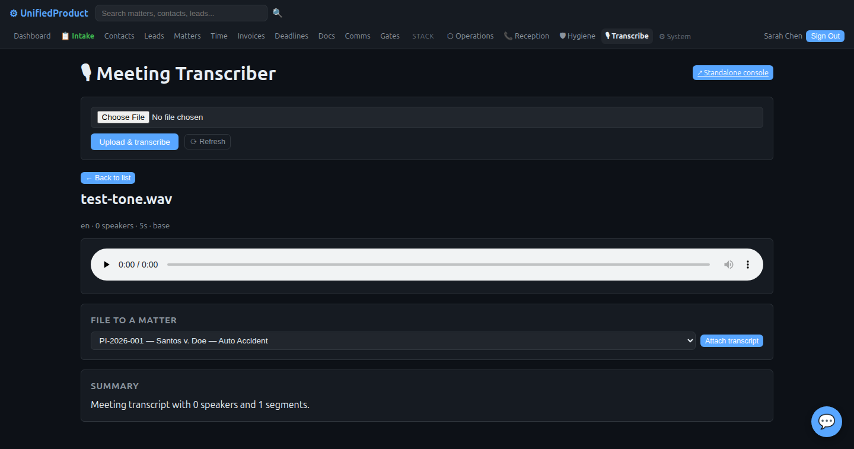The width and height of the screenshot is (854, 449).
Task: Focus the search matters input field
Action: point(181,13)
